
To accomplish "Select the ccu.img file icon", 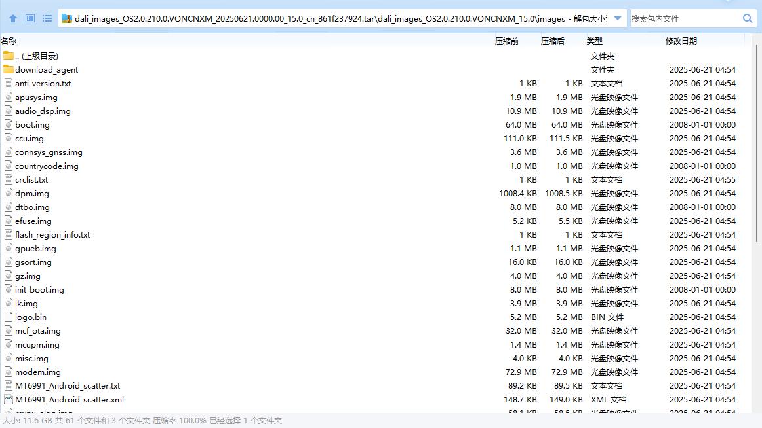I will click(9, 138).
